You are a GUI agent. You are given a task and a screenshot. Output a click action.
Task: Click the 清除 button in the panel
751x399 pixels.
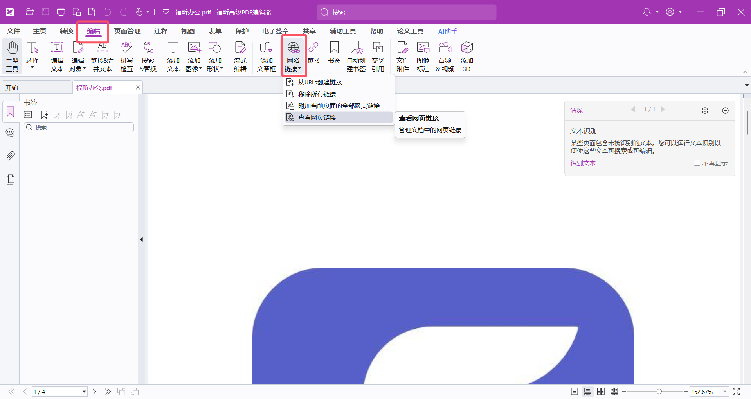coord(576,111)
